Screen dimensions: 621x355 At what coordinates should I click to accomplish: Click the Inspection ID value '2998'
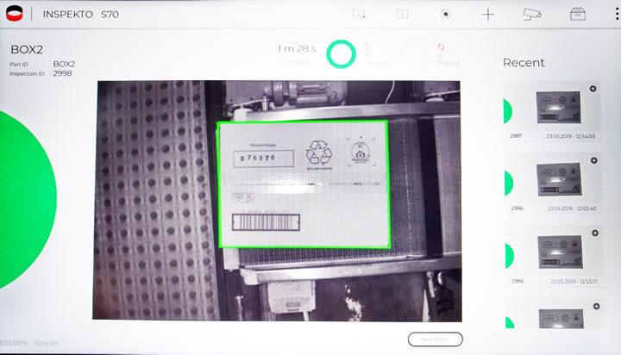point(62,73)
